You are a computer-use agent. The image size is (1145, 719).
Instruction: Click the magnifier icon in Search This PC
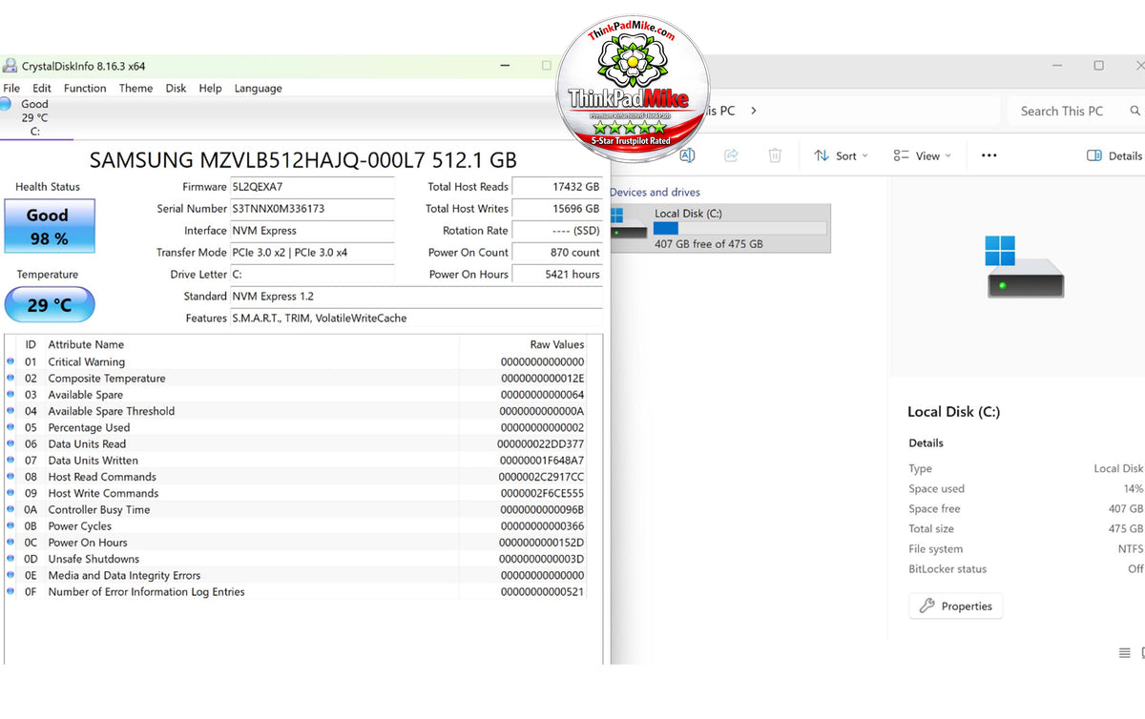pos(1135,111)
